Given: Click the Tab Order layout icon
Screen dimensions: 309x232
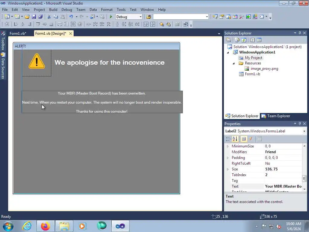Looking at the screenshot, I should tap(186, 24).
